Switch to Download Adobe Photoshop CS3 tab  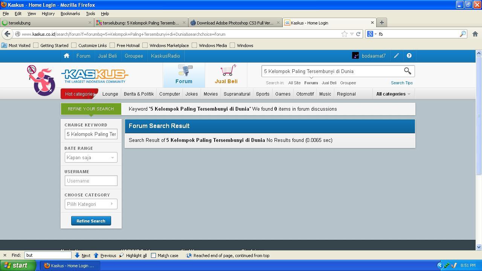[x=235, y=23]
